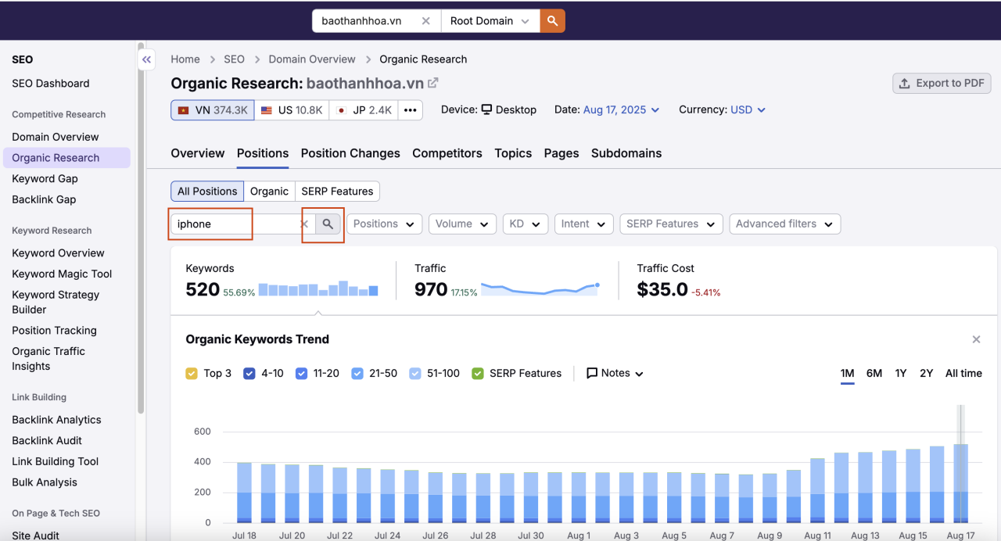
Task: Click Export to PDF button
Action: click(x=942, y=84)
